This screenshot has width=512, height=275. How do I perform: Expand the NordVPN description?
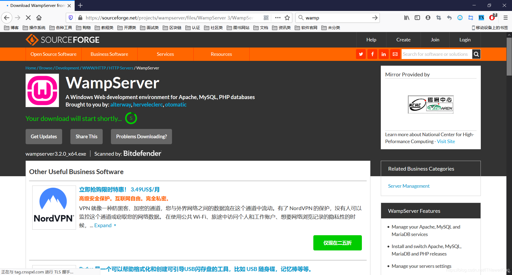tap(105, 225)
